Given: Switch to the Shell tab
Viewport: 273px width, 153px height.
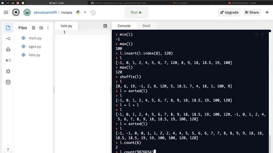Looking at the screenshot, I should 146,26.
